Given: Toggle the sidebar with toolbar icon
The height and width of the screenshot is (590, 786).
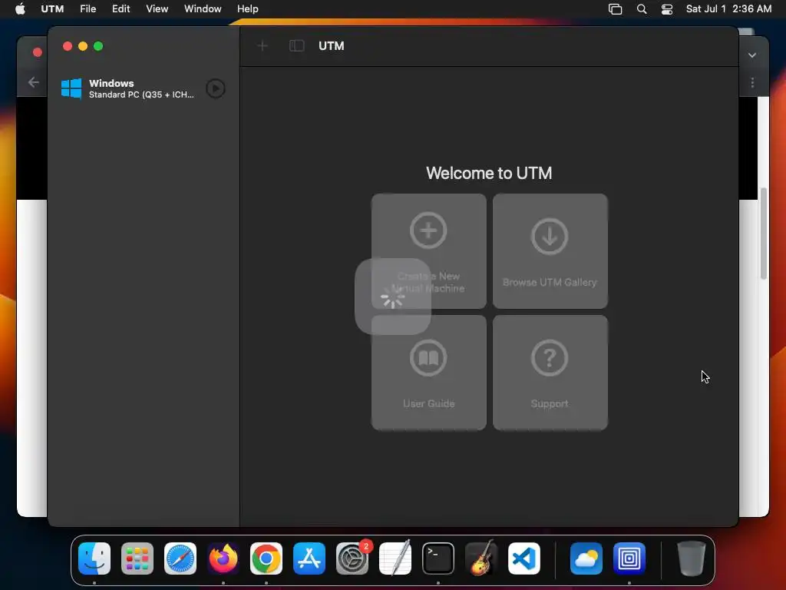Looking at the screenshot, I should [297, 46].
